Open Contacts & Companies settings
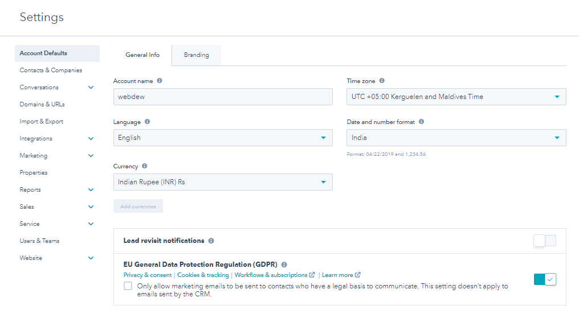 point(51,70)
